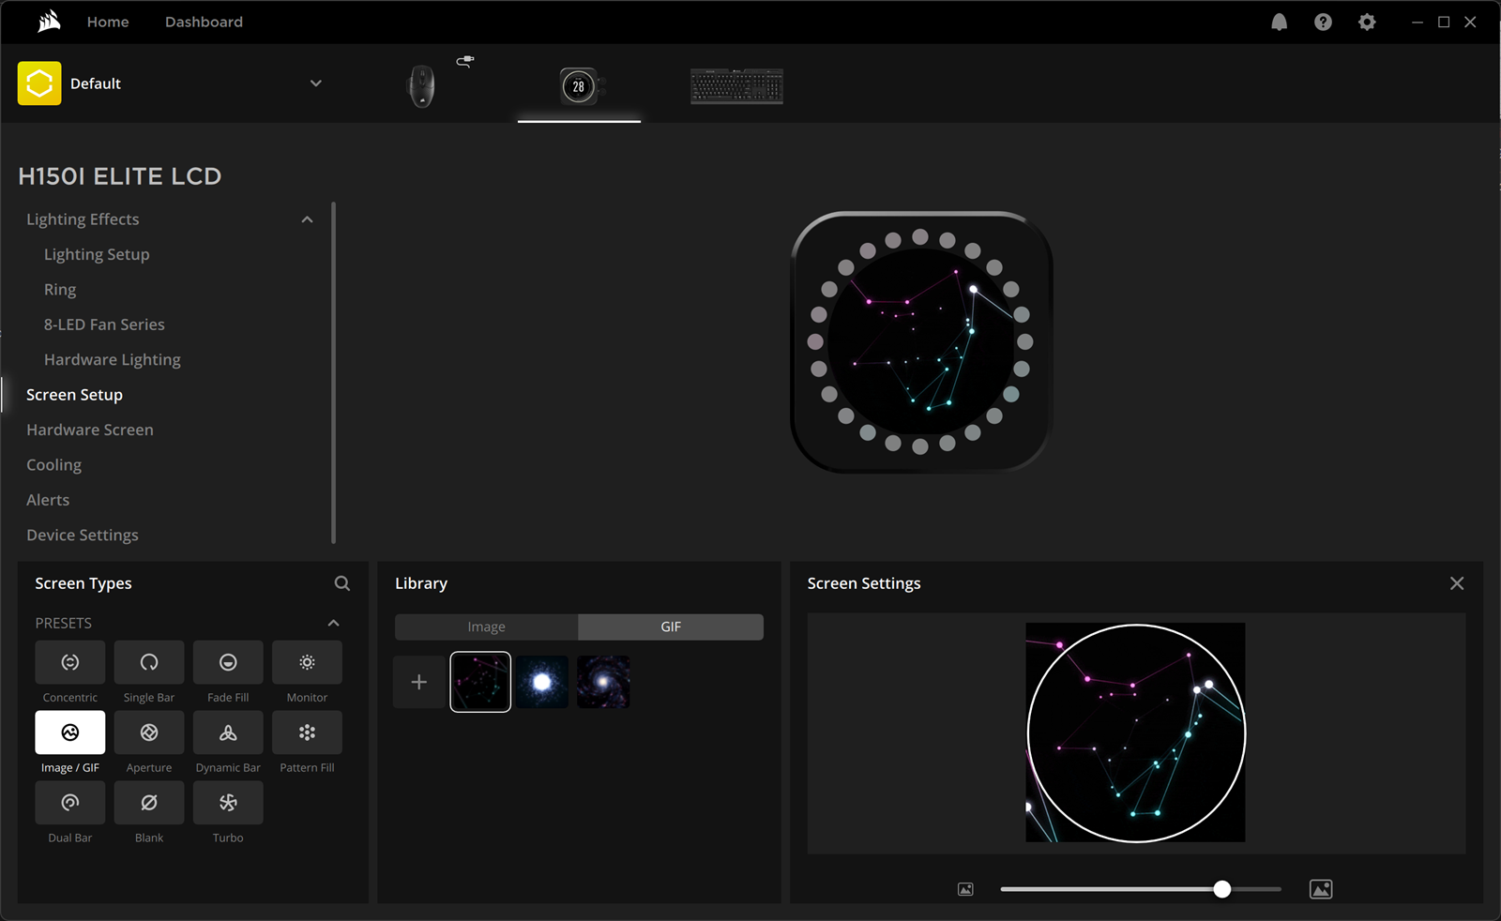
Task: Click the Corsair sails logo
Action: (x=49, y=21)
